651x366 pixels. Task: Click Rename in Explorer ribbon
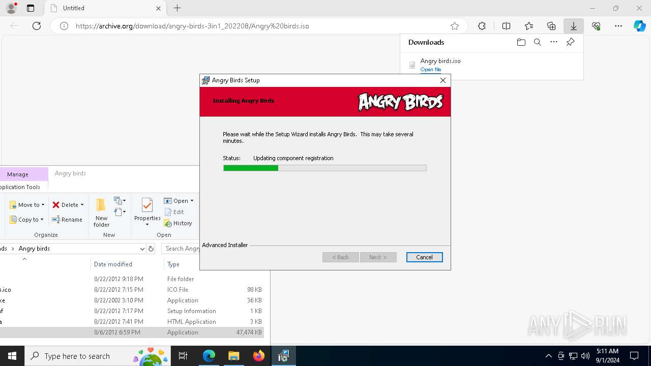point(67,220)
